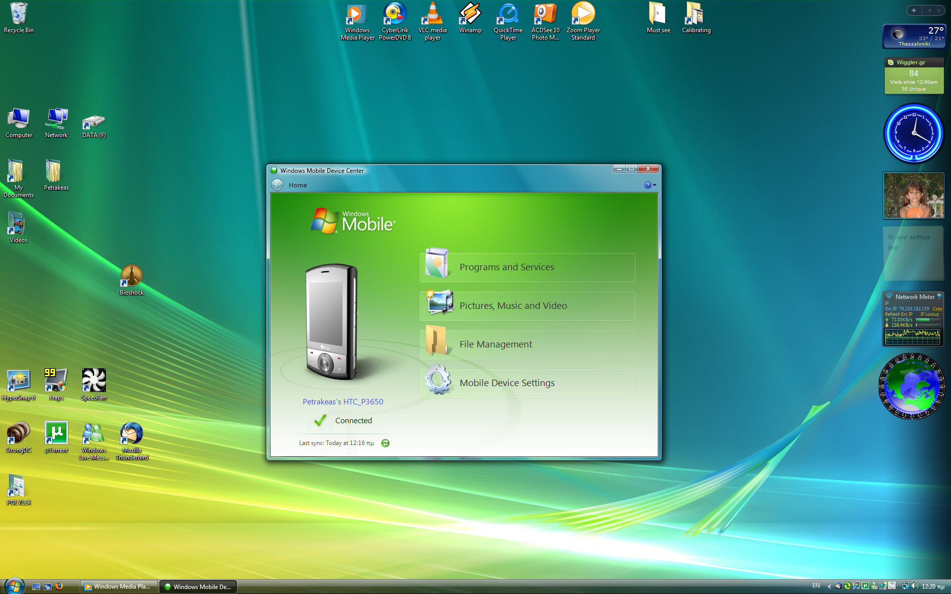The image size is (951, 594).
Task: Click the back arrow in Device Center
Action: pyautogui.click(x=277, y=185)
